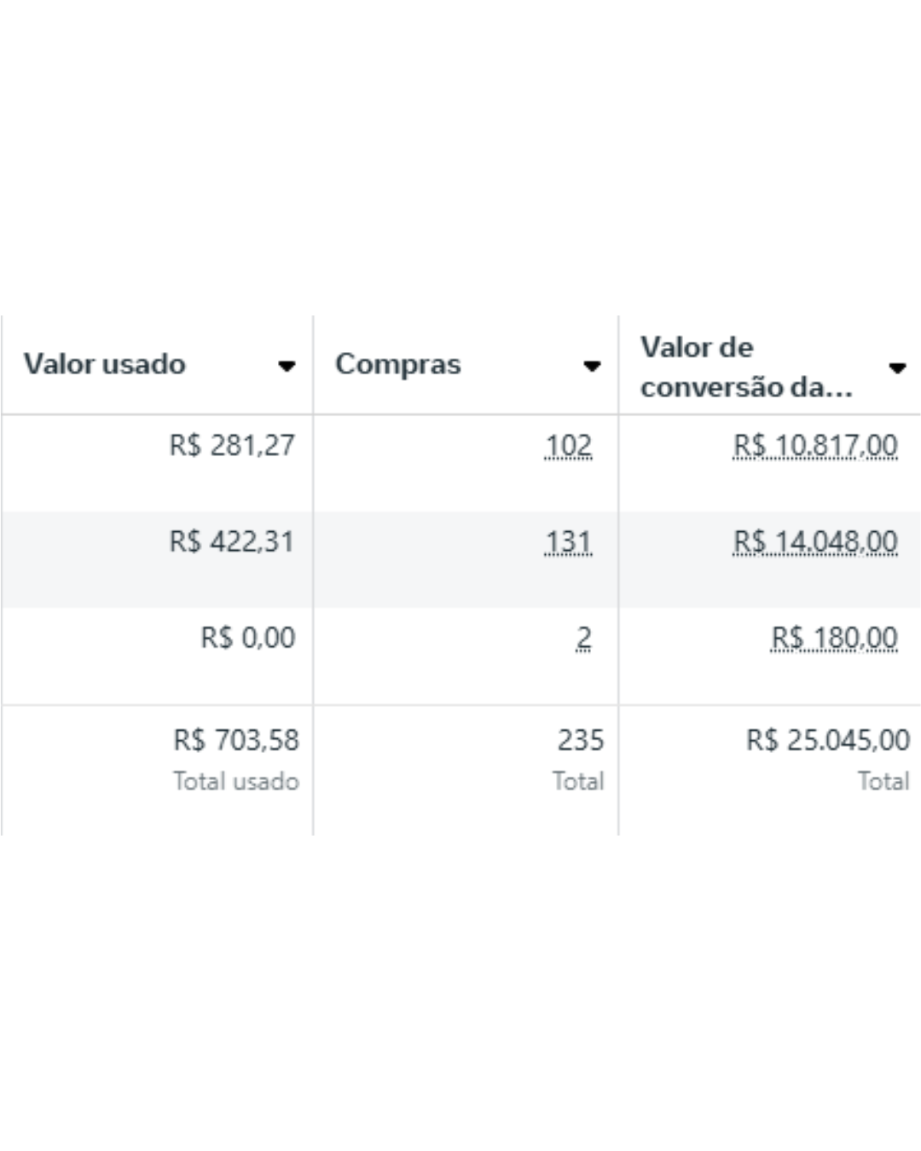Click the Total usado label
This screenshot has width=921, height=1151.
coord(236,781)
